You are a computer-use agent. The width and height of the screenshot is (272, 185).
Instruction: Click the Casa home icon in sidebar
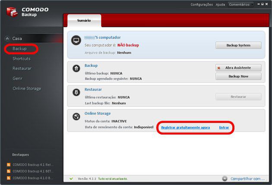pyautogui.click(x=7, y=38)
